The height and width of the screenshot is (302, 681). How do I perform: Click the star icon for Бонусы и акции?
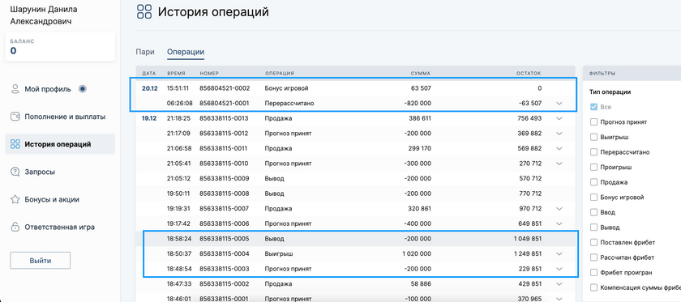coord(15,200)
